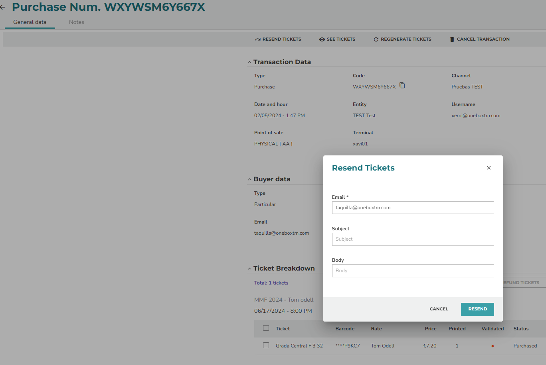The image size is (546, 365).
Task: Toggle the select-all checkbox in the ticket header
Action: (x=266, y=328)
